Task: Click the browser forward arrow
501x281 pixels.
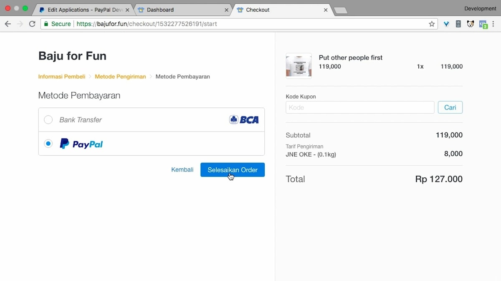Action: [x=20, y=24]
